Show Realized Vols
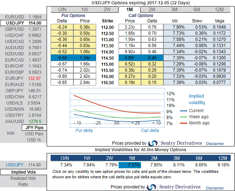This screenshot has width=235, height=191. tap(23, 178)
